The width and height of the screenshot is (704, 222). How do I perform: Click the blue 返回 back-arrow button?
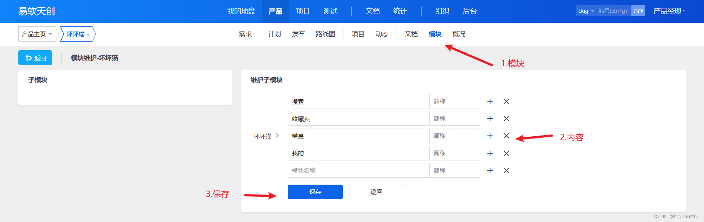(35, 58)
